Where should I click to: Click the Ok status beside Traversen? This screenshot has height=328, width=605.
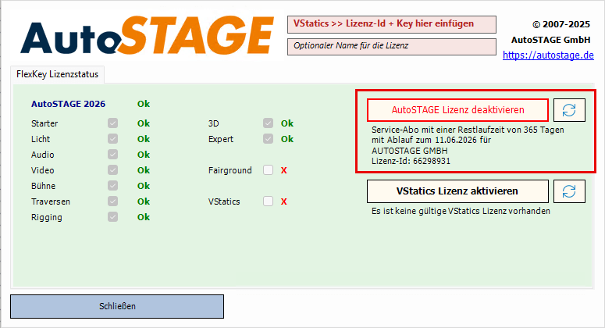point(144,201)
